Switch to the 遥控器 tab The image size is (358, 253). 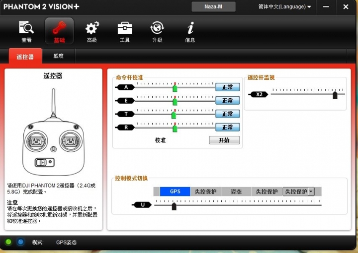(x=25, y=56)
